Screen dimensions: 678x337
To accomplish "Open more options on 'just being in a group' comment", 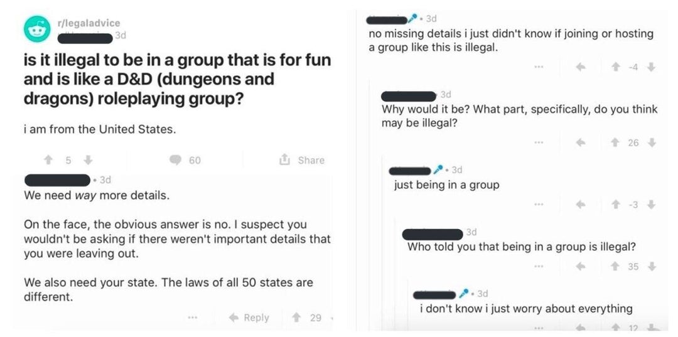I will click(538, 204).
